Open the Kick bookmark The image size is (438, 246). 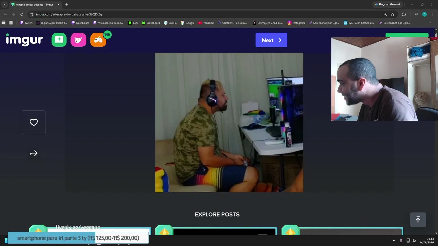(x=133, y=23)
